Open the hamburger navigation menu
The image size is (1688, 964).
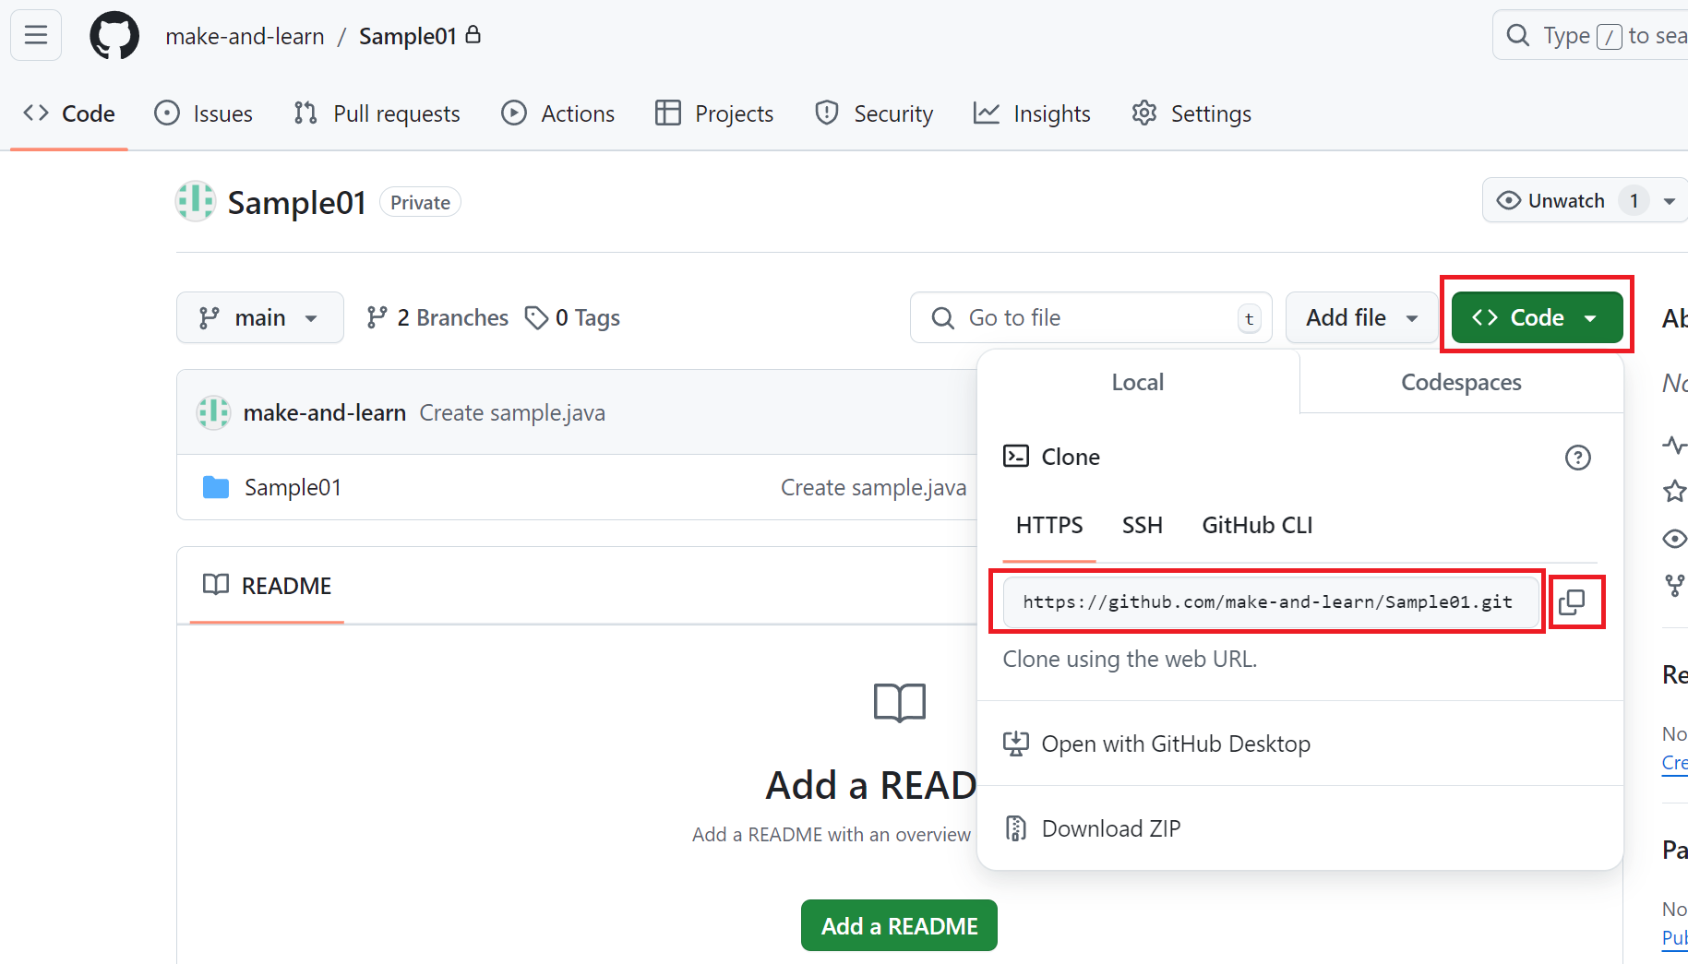(x=36, y=36)
